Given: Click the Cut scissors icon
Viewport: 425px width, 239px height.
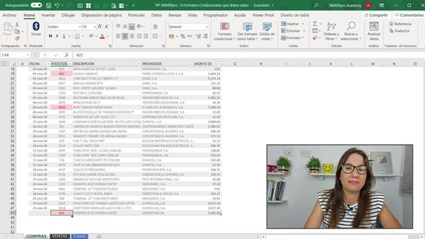Looking at the screenshot, I should coord(17,25).
